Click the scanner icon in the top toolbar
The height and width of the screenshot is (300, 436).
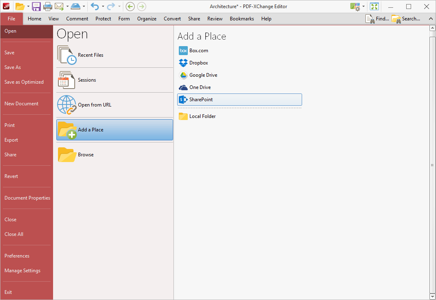point(76,7)
